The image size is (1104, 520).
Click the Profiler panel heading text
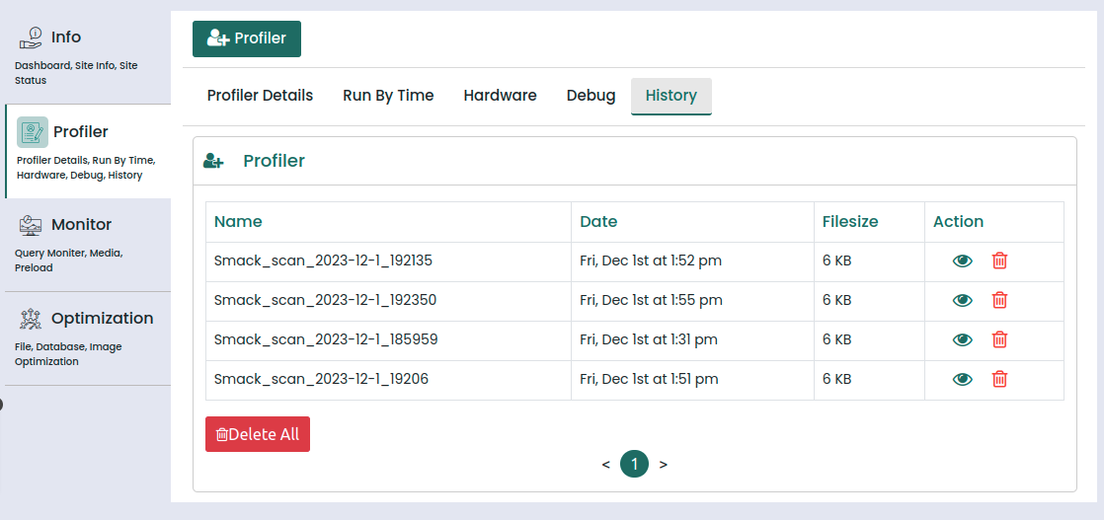point(274,161)
